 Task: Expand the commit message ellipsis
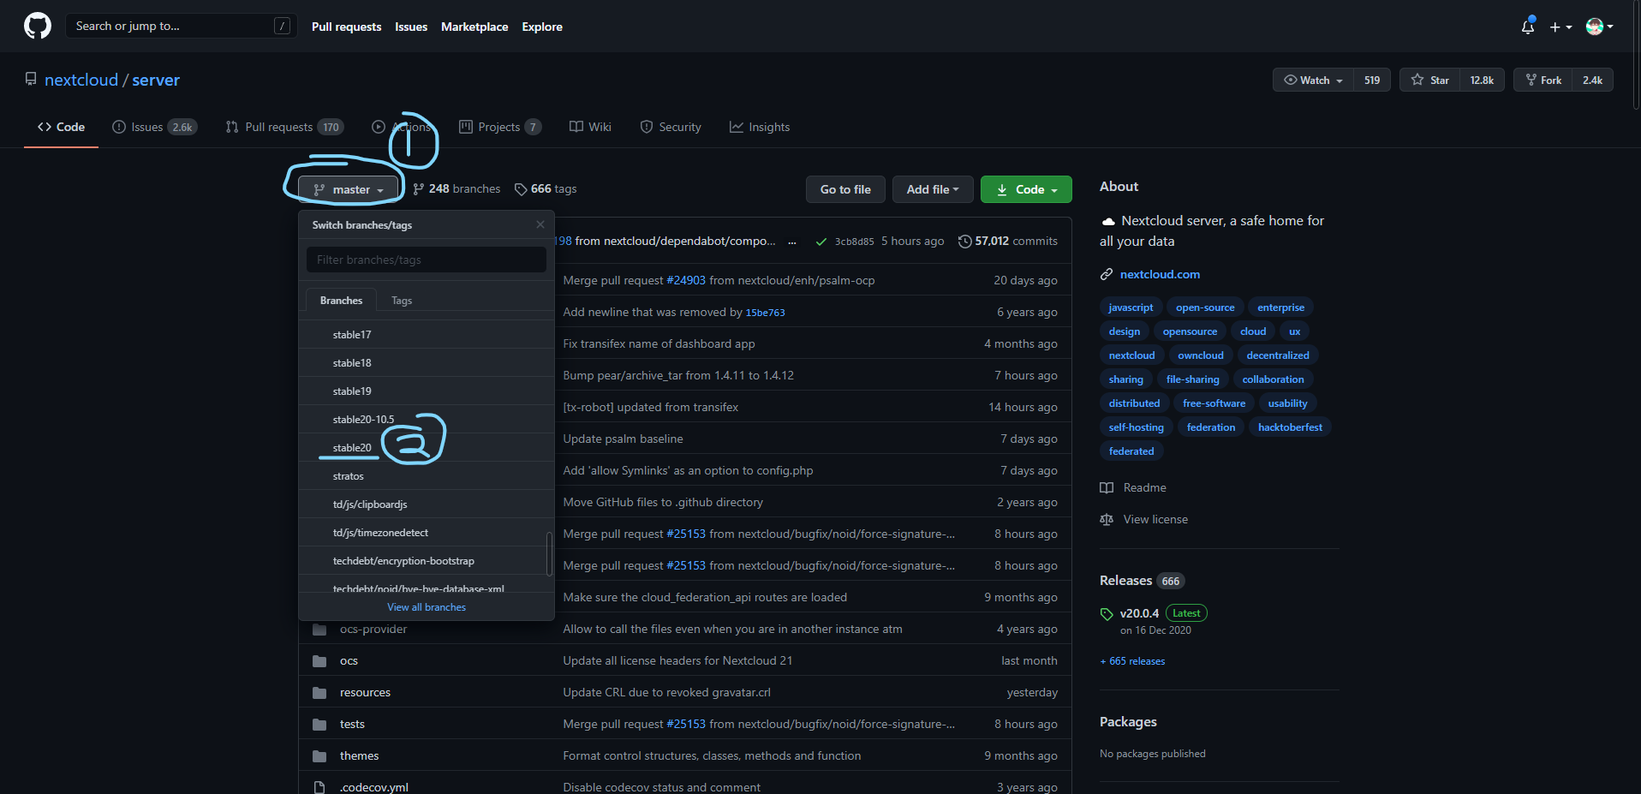coord(791,242)
